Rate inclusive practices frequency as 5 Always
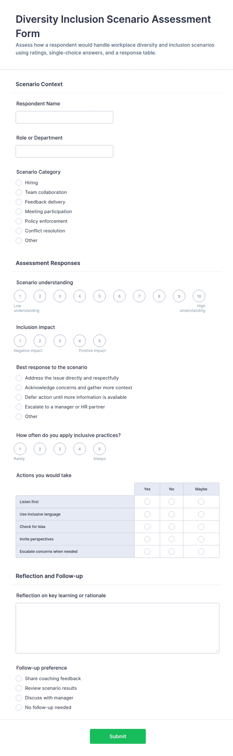 point(99,449)
